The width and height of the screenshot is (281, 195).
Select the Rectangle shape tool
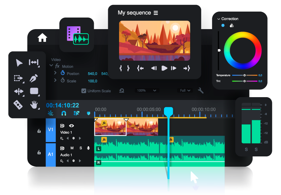pyautogui.click(x=34, y=91)
